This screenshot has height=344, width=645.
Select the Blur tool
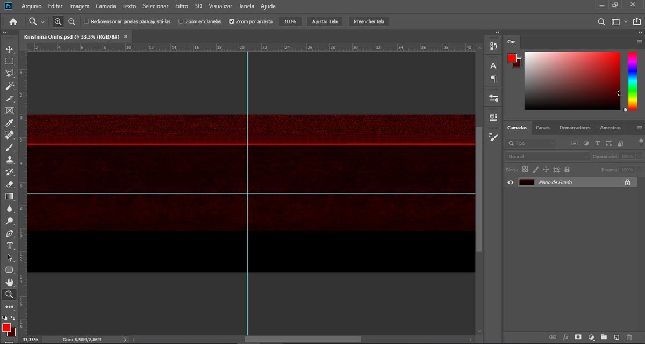coord(9,209)
